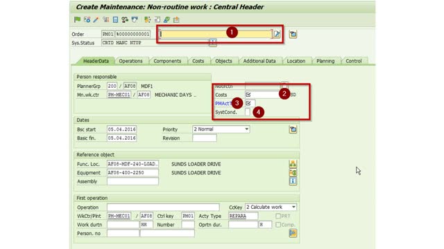Click the blue PMActType label link
This screenshot has height=249, width=444.
(223, 104)
